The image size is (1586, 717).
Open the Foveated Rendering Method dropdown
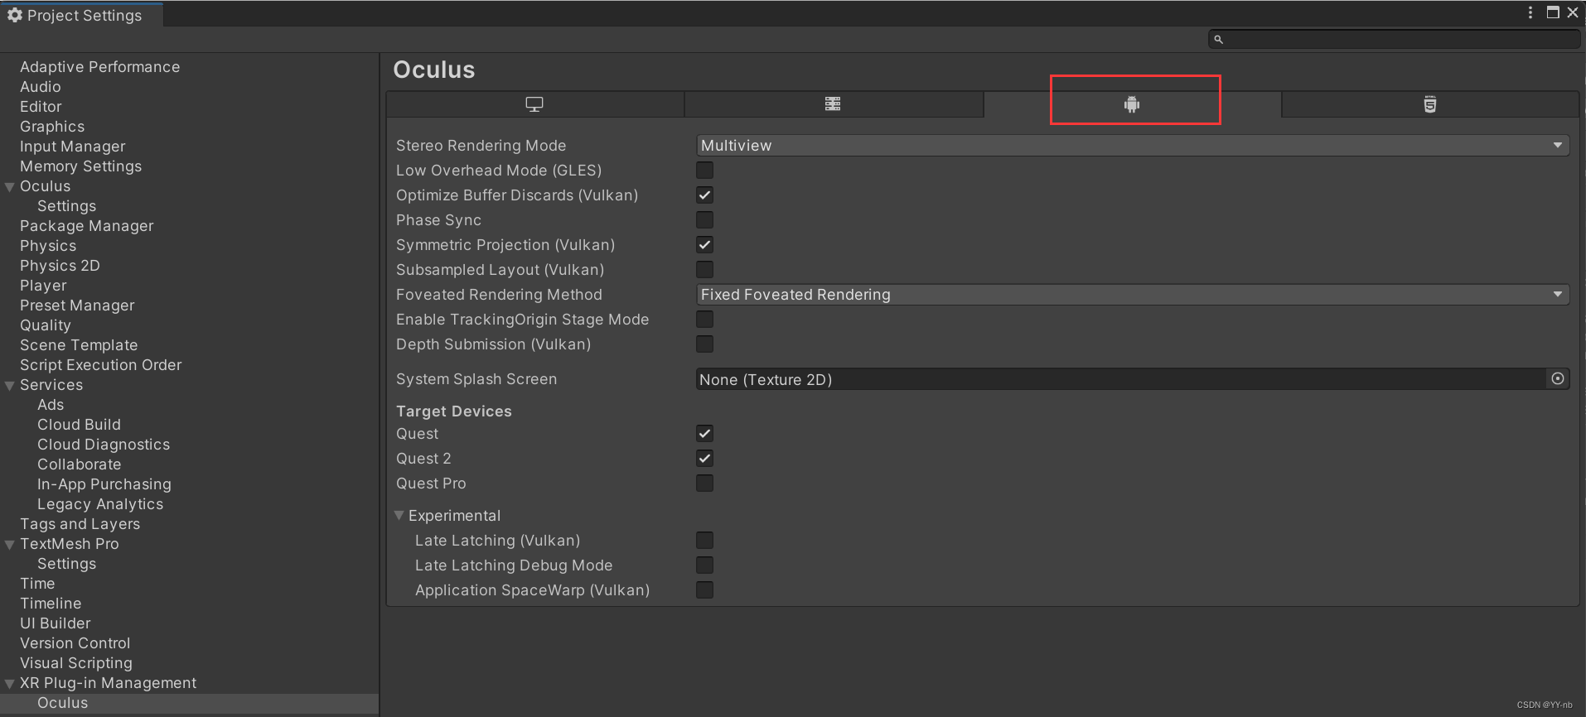1132,295
